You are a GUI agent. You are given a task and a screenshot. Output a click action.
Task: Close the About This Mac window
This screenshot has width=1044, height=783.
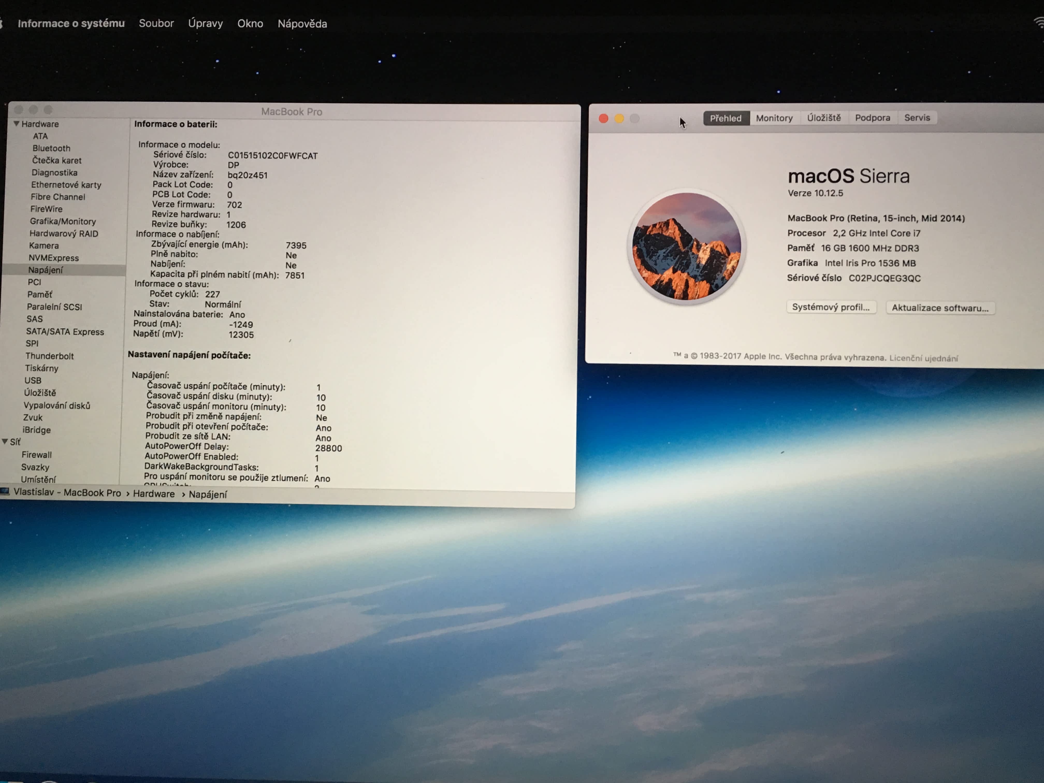pos(603,118)
